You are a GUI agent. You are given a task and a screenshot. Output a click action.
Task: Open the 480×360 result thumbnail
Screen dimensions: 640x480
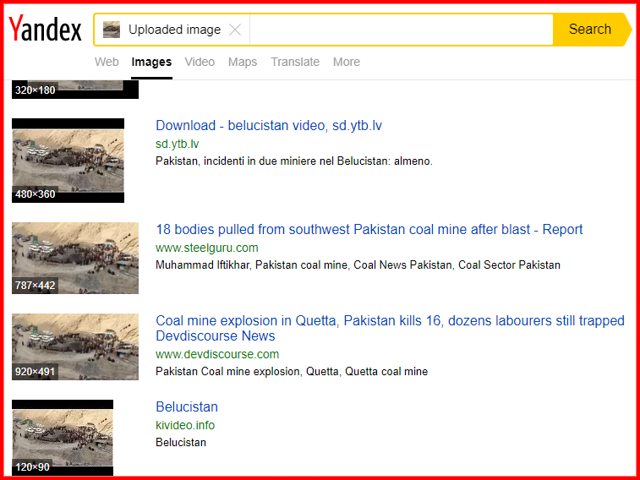[x=68, y=161]
